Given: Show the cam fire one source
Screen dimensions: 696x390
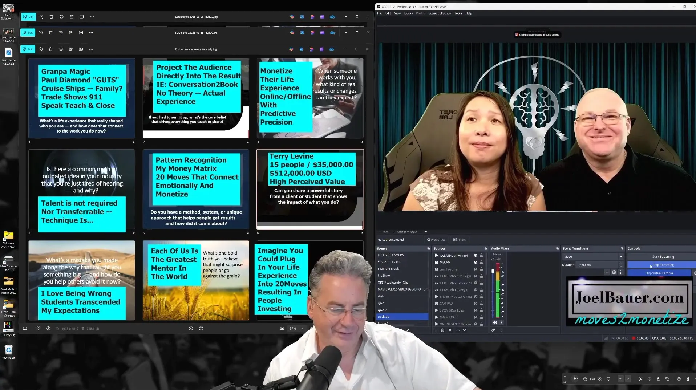Looking at the screenshot, I should [475, 269].
